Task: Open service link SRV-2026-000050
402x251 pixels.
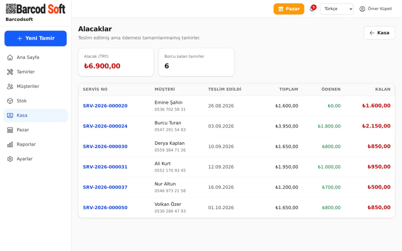Action: (105, 207)
